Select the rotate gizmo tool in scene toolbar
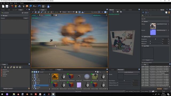The height and width of the screenshot is (96, 171). click(x=39, y=12)
